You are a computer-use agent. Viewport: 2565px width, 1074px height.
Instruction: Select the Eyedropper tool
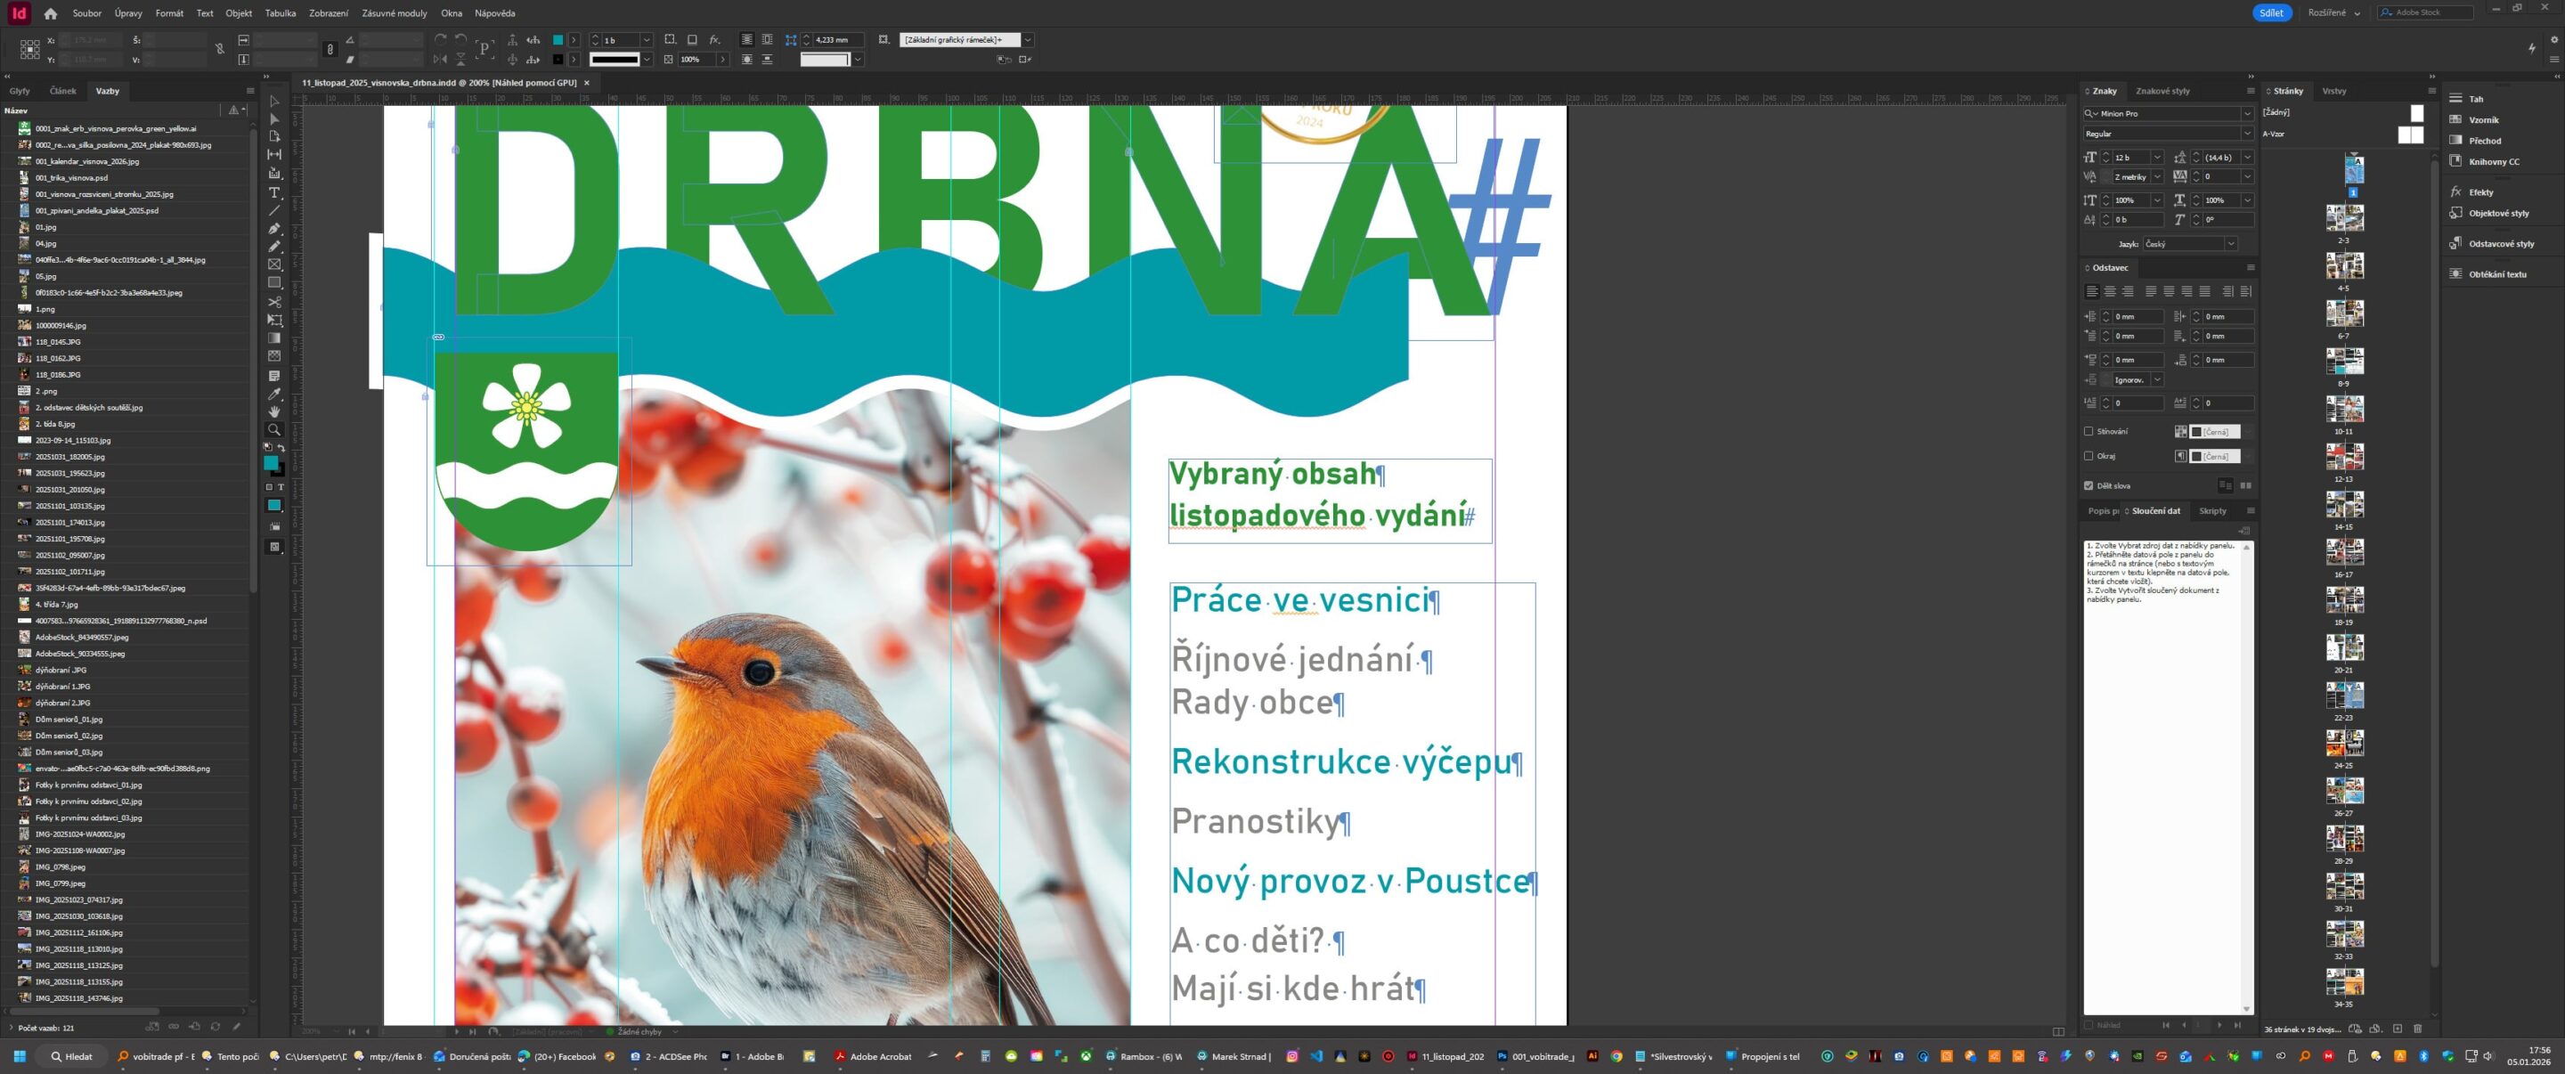point(273,395)
